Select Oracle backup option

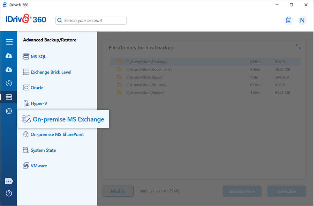tap(37, 88)
